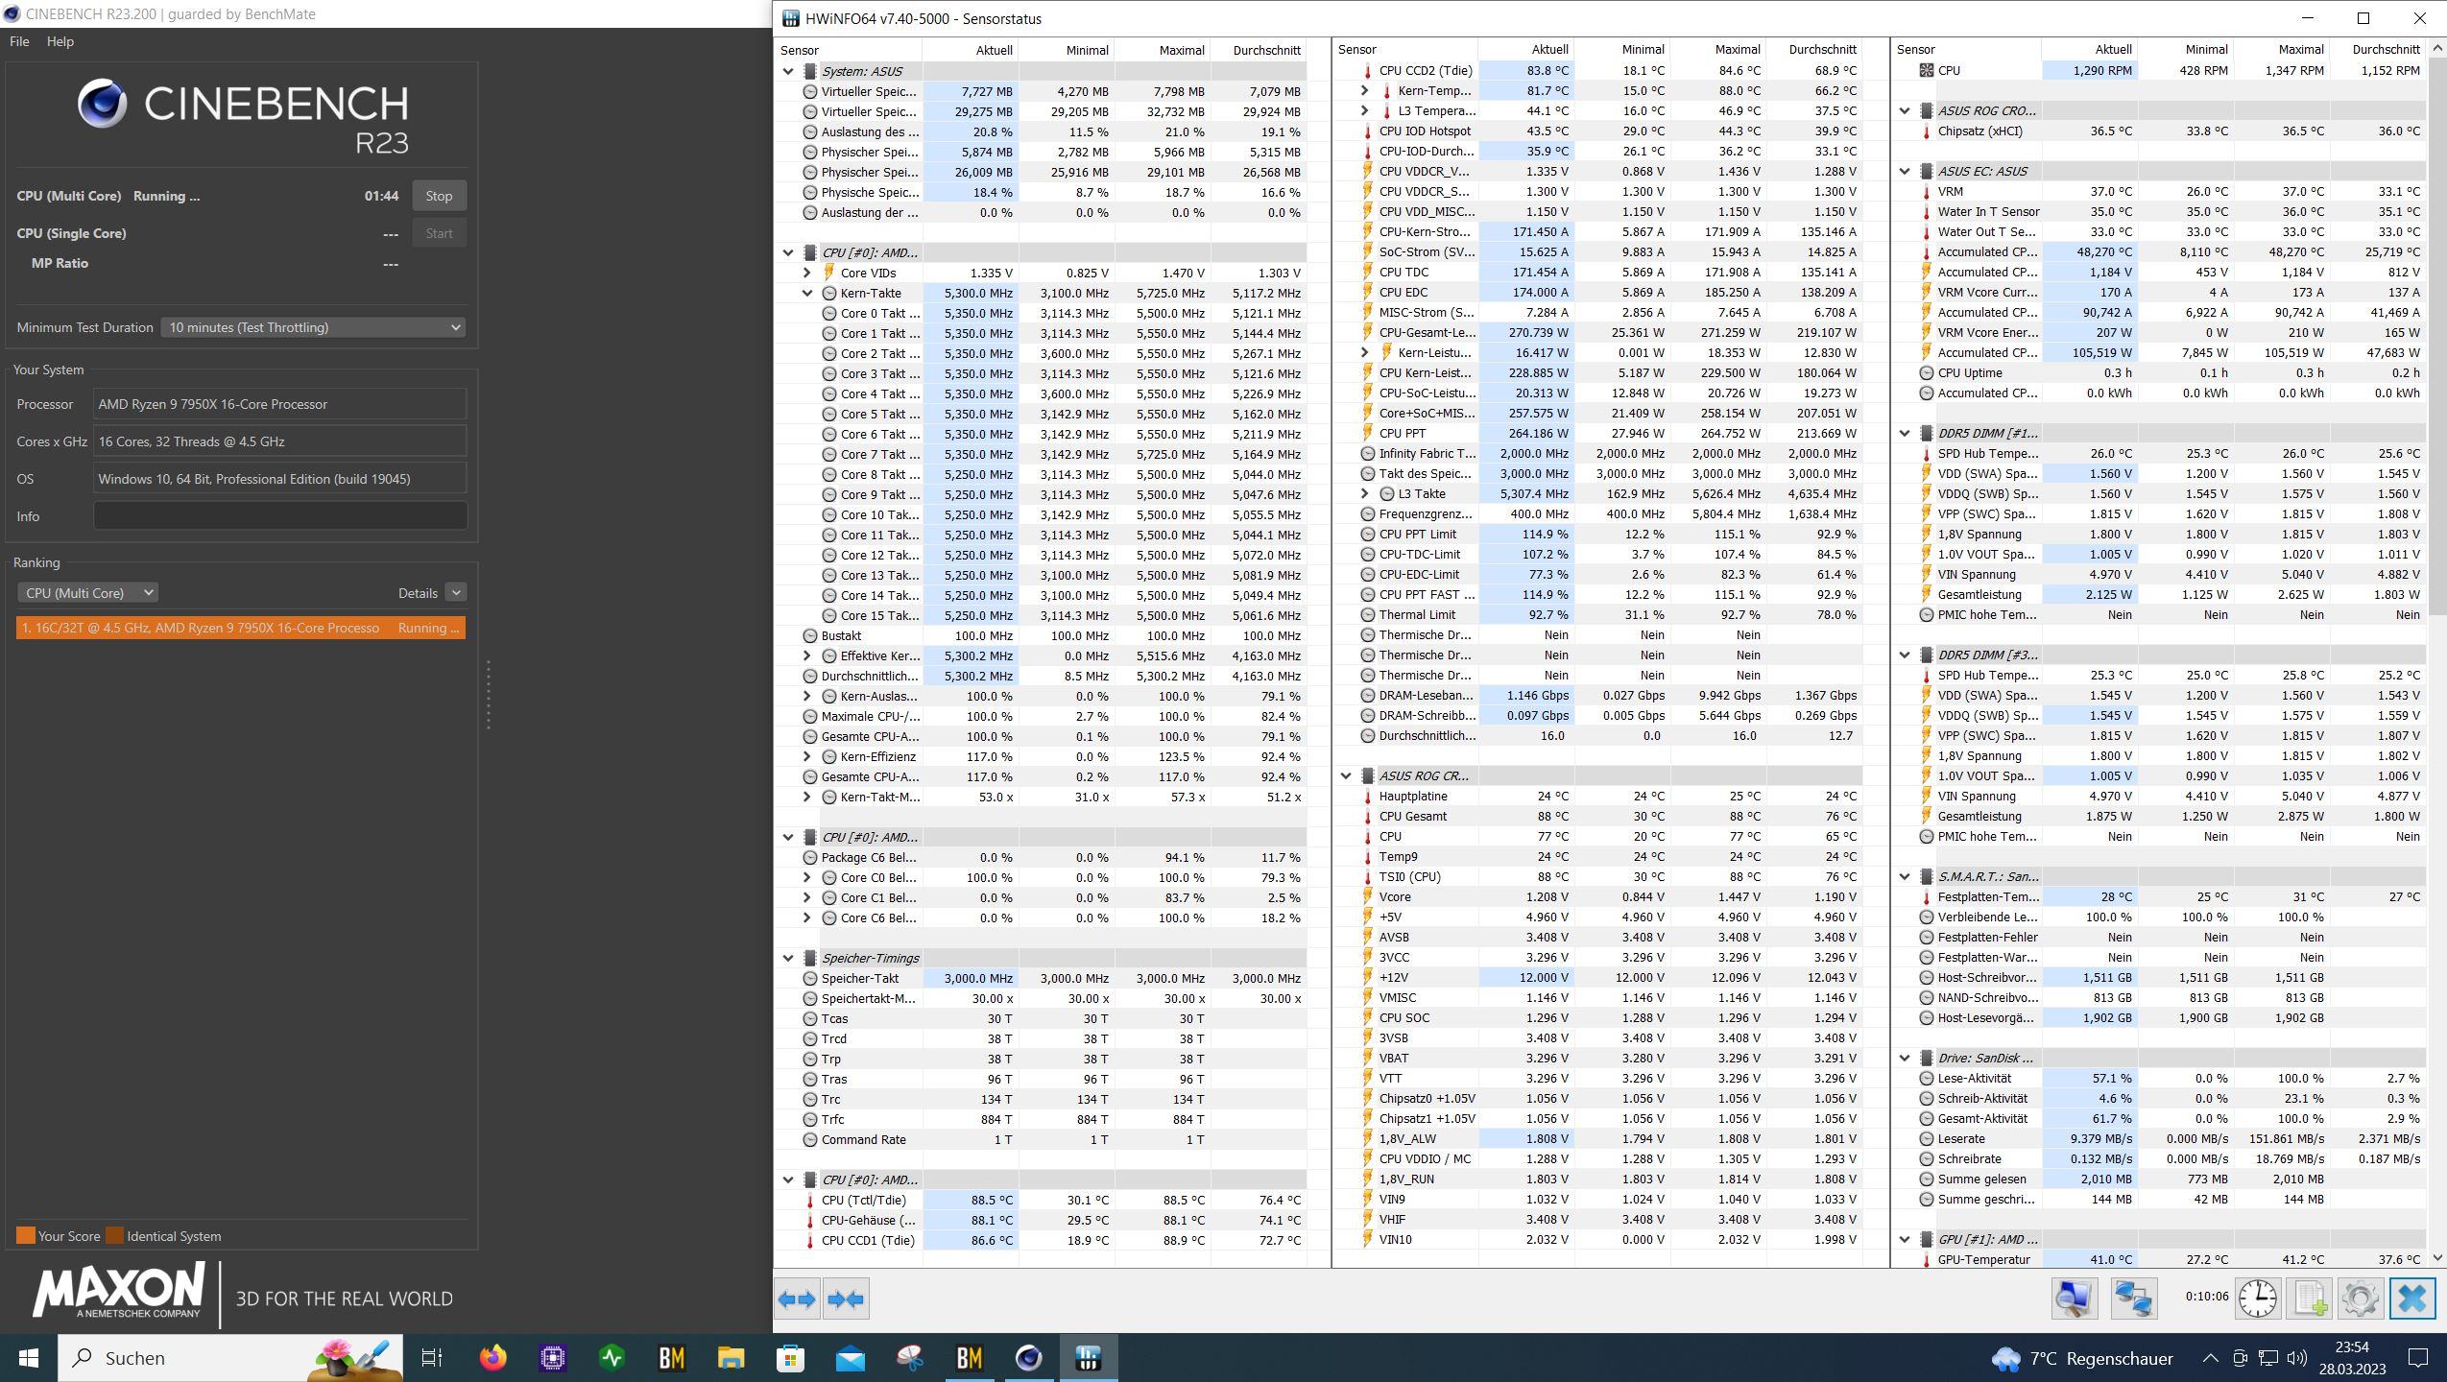Viewport: 2447px width, 1382px height.
Task: Select the Core 7 Takt row
Action: (x=1041, y=454)
